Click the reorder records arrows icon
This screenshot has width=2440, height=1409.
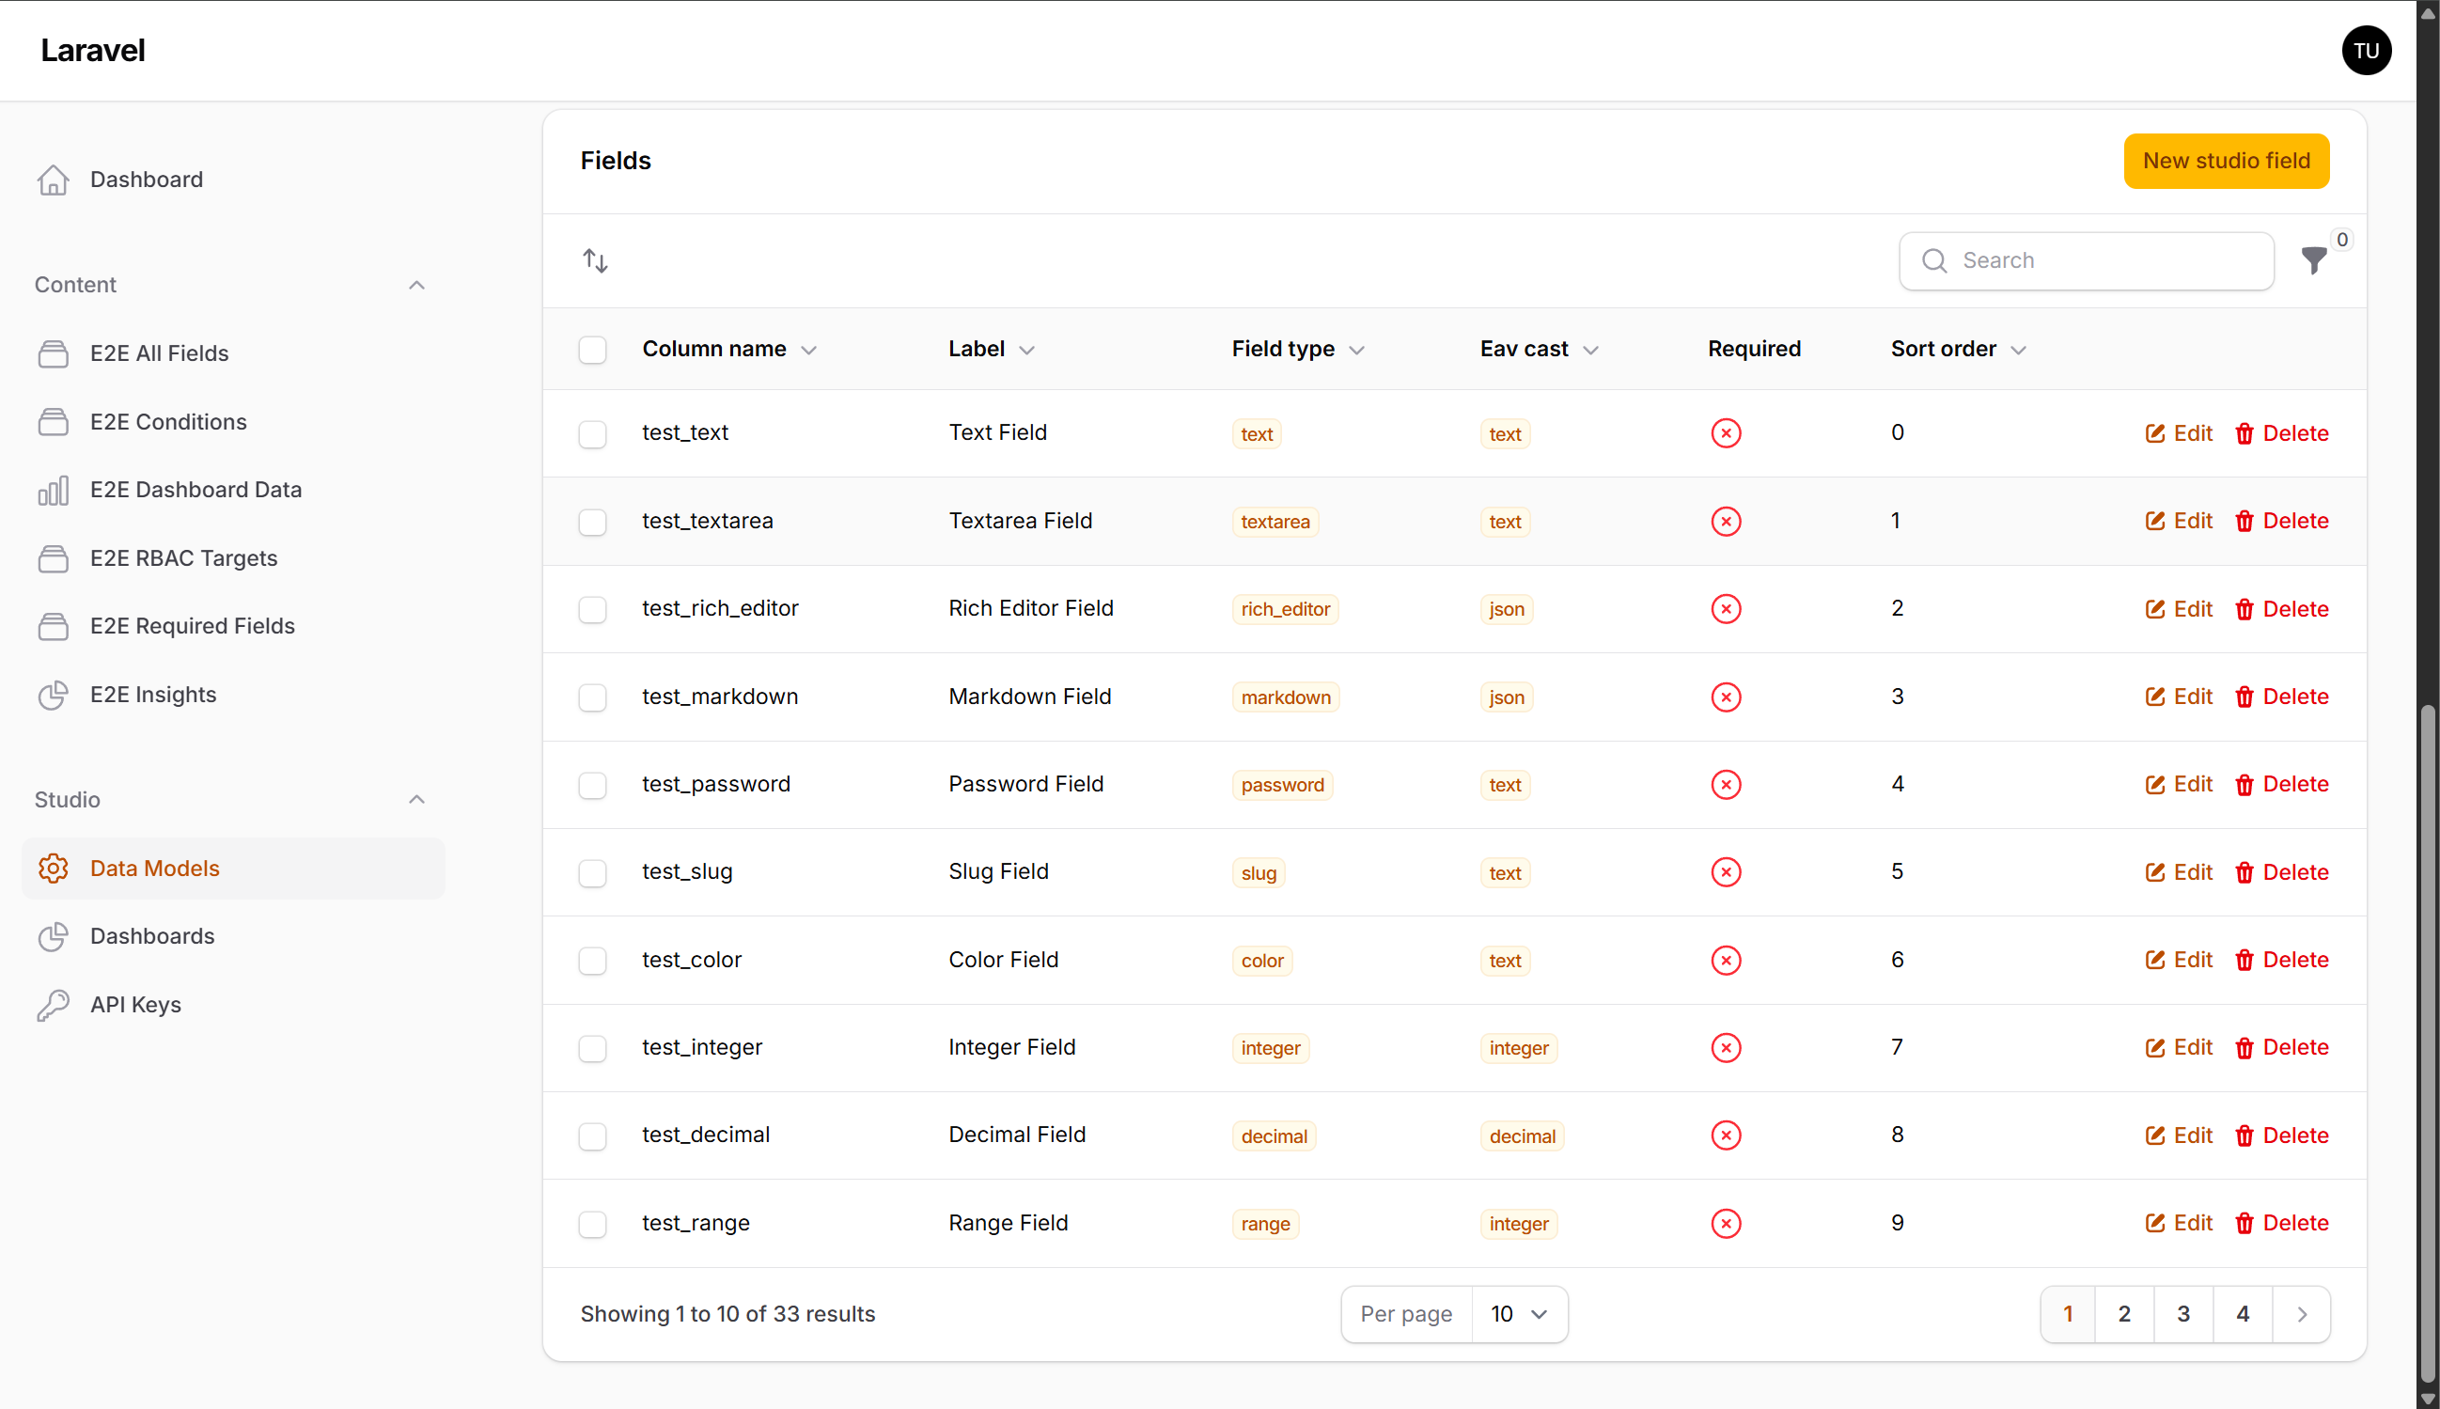[x=595, y=260]
